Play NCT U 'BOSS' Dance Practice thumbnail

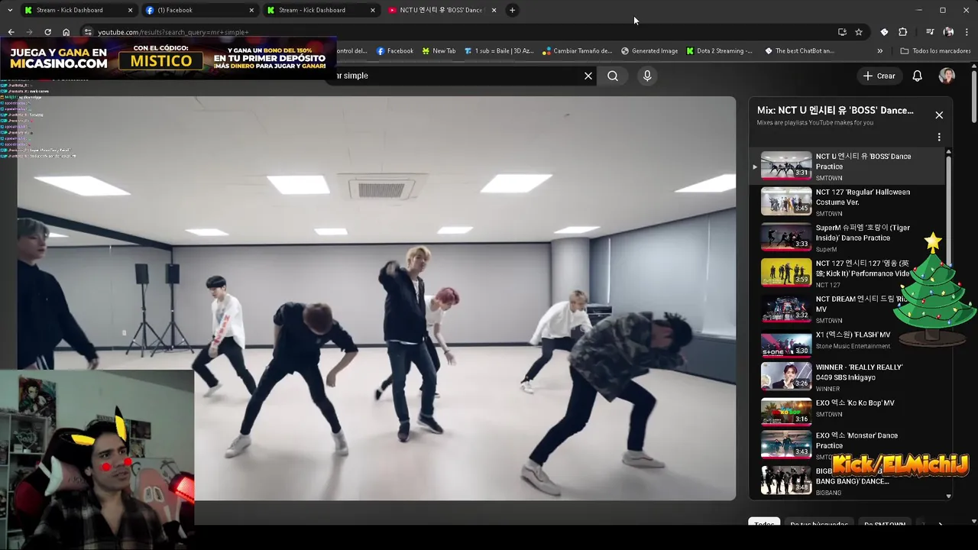(x=786, y=166)
